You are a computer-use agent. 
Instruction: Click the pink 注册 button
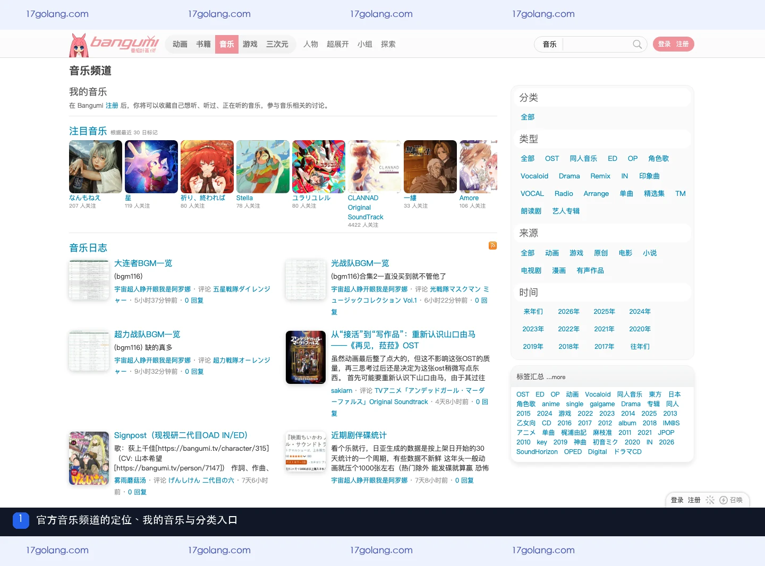683,44
